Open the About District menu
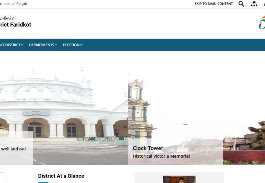This screenshot has width=265, height=183. (x=10, y=45)
